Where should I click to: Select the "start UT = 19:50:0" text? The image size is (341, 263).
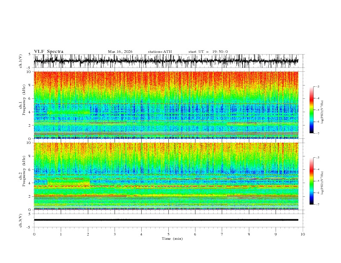[x=208, y=52]
